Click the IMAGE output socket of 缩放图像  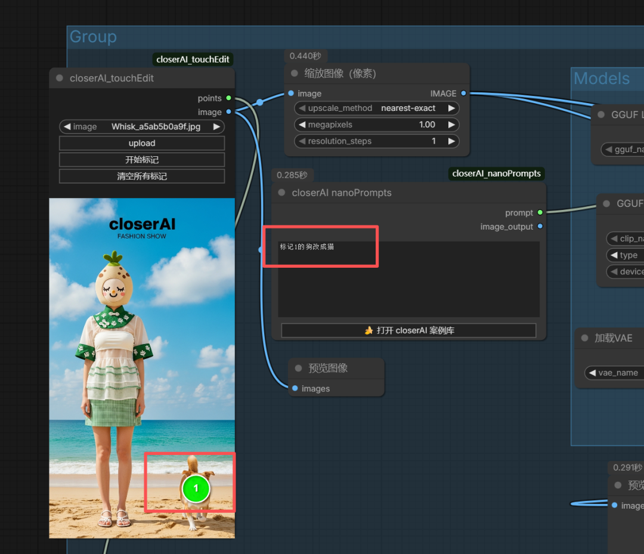pos(464,94)
